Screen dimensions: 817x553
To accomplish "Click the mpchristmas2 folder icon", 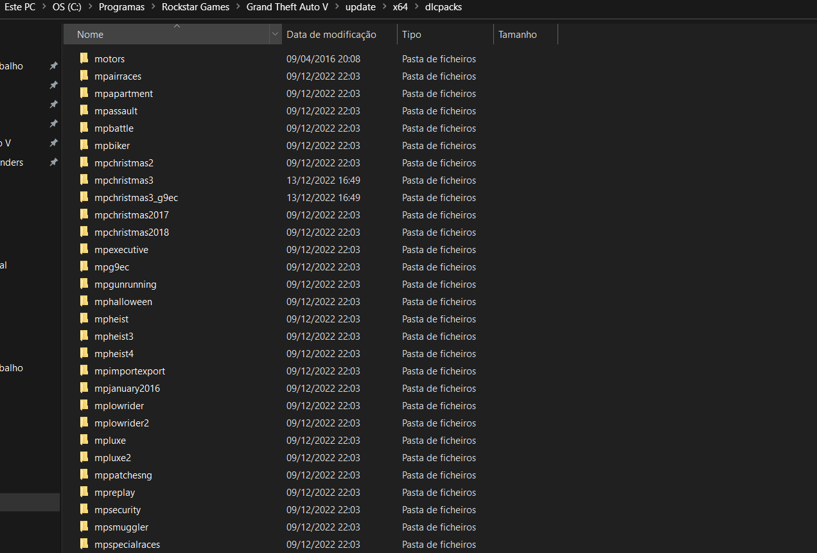I will pos(83,162).
